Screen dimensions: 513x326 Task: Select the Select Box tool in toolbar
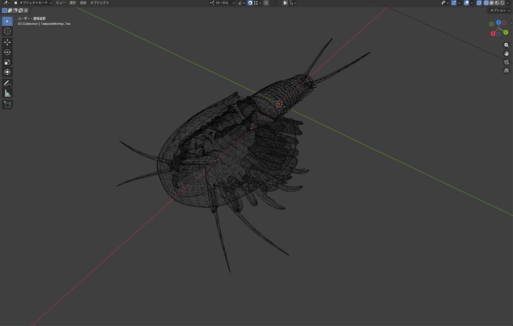click(7, 21)
